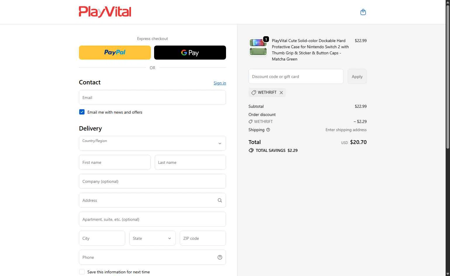Open the State dropdown
Screen dimensions: 450x276
(x=152, y=238)
